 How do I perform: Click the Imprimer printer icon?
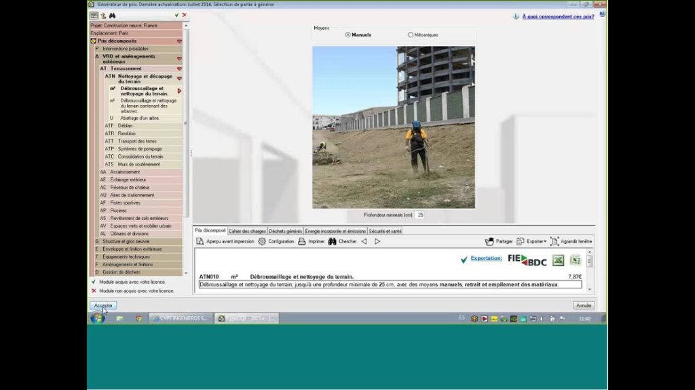(x=302, y=241)
